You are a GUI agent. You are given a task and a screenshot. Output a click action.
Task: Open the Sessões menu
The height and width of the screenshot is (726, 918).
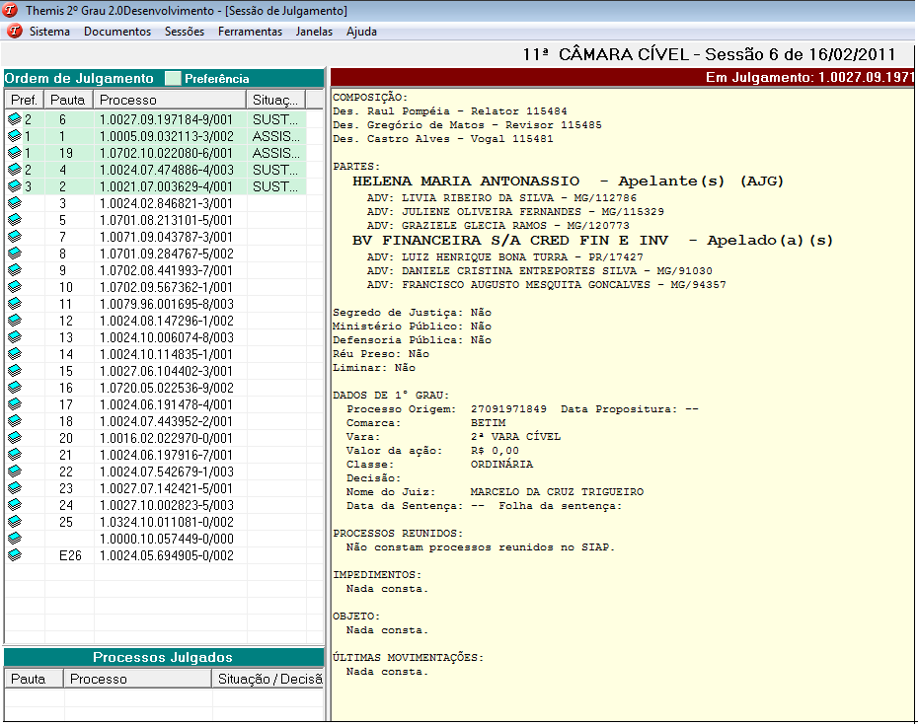(185, 32)
